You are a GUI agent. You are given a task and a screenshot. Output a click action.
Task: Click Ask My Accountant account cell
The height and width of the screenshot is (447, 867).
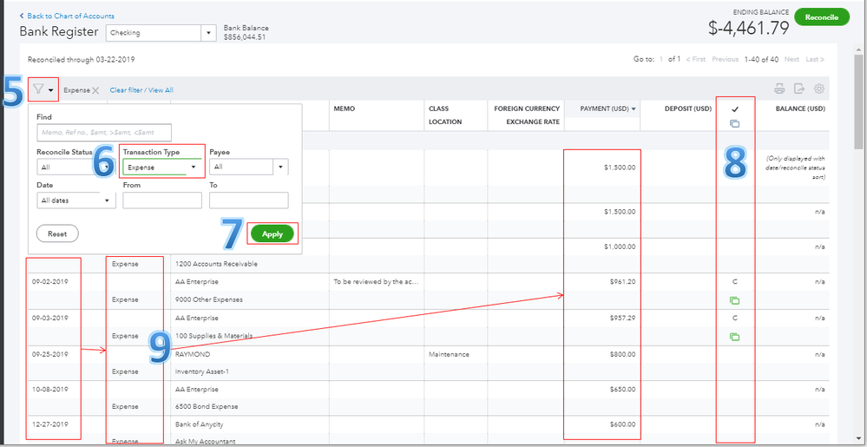tap(205, 442)
